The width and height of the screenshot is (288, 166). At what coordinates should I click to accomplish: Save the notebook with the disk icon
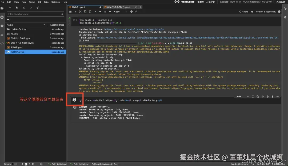coord(70,11)
